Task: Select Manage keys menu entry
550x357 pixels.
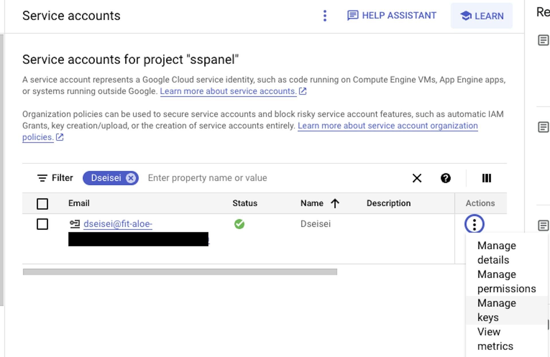Action: [497, 310]
